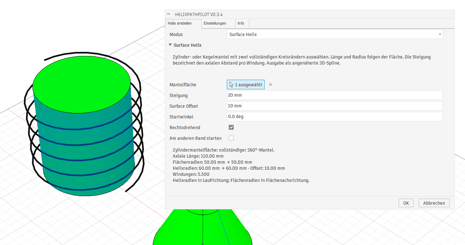Uncheck the Rechtsdrehend checkbox
Screen dimensions: 465x245
click(x=231, y=127)
